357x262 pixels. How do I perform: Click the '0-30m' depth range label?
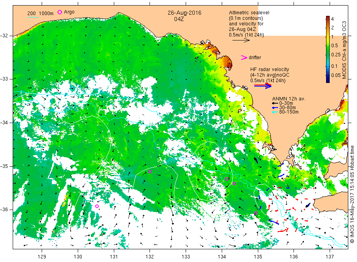(x=286, y=103)
